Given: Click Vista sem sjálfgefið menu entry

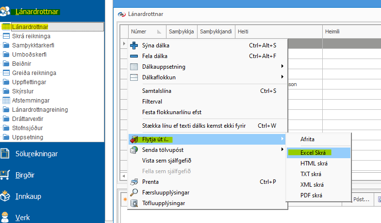Looking at the screenshot, I should click(x=166, y=161).
